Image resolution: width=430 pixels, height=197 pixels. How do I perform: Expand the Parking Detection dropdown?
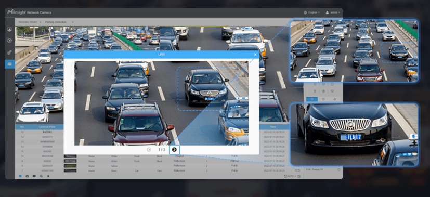tap(59, 22)
